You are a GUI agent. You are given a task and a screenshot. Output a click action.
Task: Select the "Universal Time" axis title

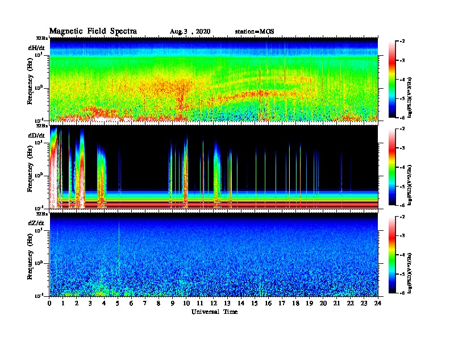pyautogui.click(x=214, y=312)
